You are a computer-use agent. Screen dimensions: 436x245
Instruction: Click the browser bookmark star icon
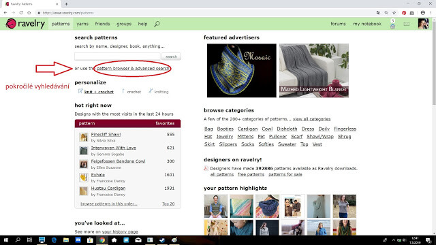pyautogui.click(x=394, y=13)
